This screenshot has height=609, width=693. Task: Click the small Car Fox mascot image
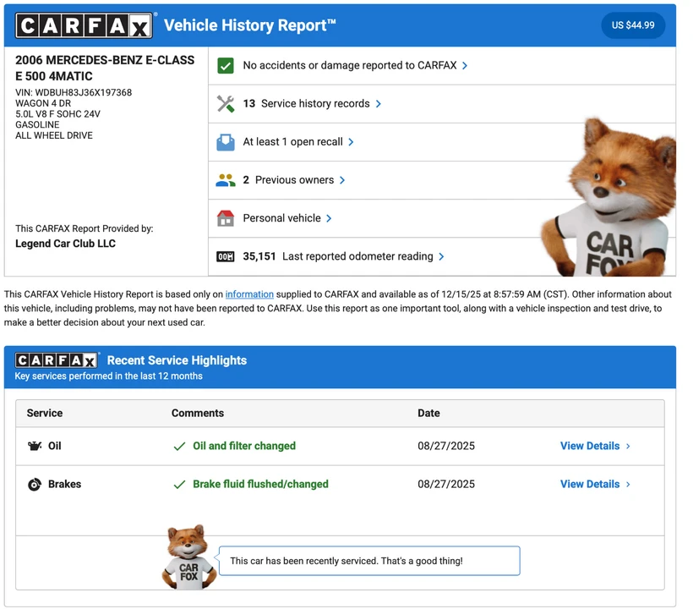click(189, 557)
